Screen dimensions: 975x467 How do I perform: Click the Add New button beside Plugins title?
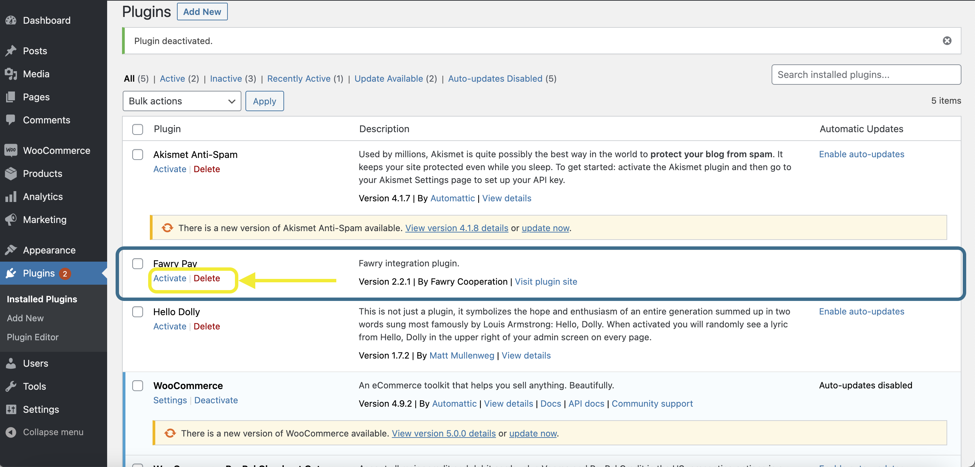[x=202, y=12]
